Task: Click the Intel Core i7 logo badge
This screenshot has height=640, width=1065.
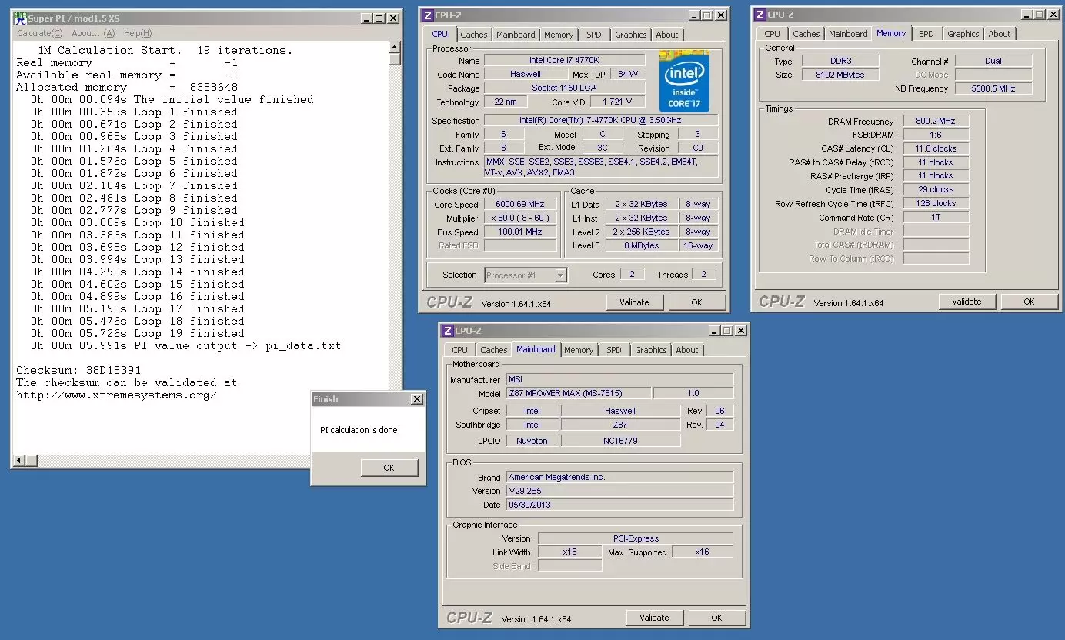Action: point(684,82)
